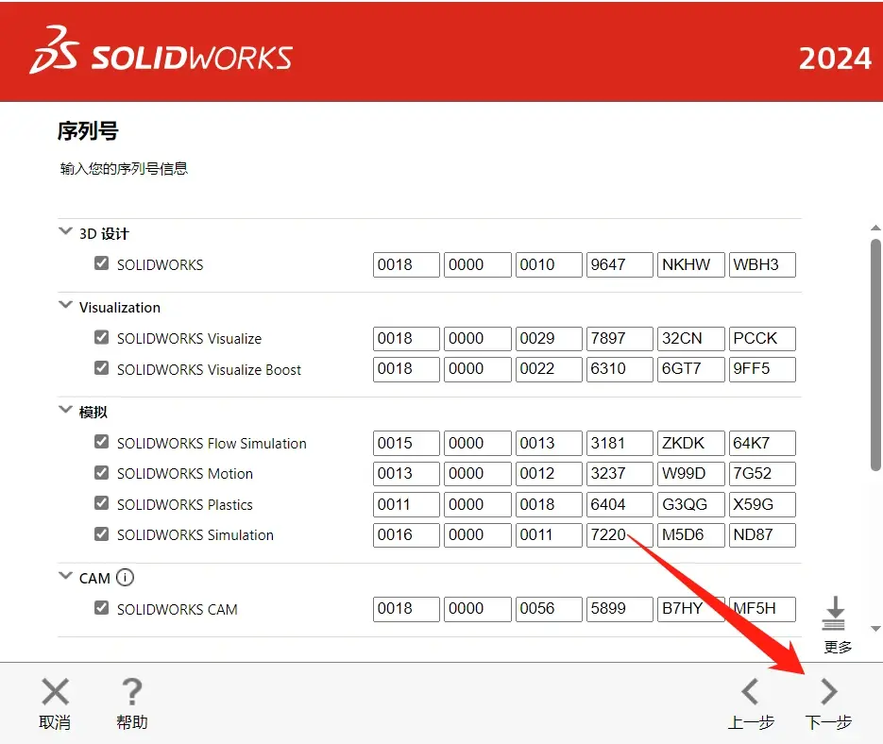The height and width of the screenshot is (744, 883).
Task: Toggle SOLIDWORKS Simulation checkbox
Action: (x=101, y=533)
